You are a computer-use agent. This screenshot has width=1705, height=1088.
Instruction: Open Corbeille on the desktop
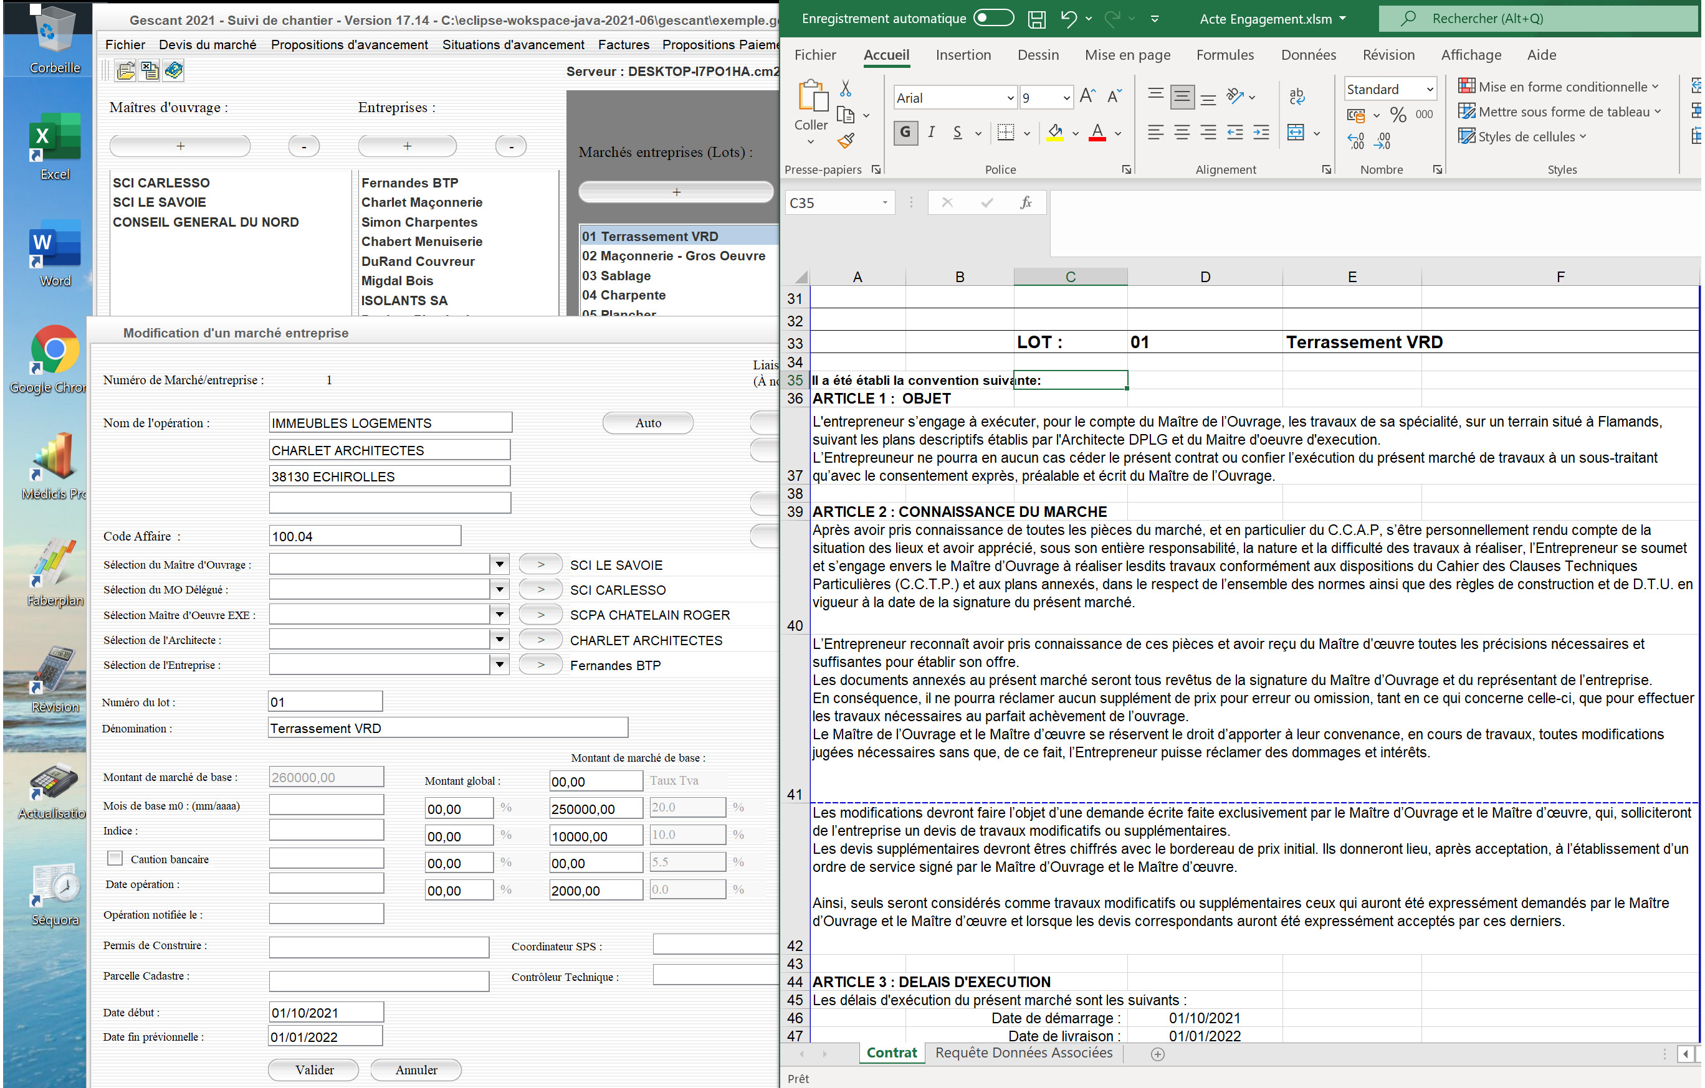54,40
